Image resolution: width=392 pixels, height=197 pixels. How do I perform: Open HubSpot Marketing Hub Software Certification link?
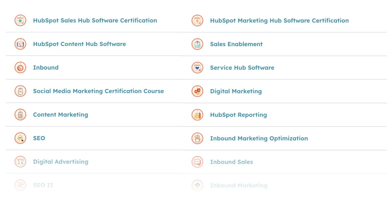click(279, 20)
